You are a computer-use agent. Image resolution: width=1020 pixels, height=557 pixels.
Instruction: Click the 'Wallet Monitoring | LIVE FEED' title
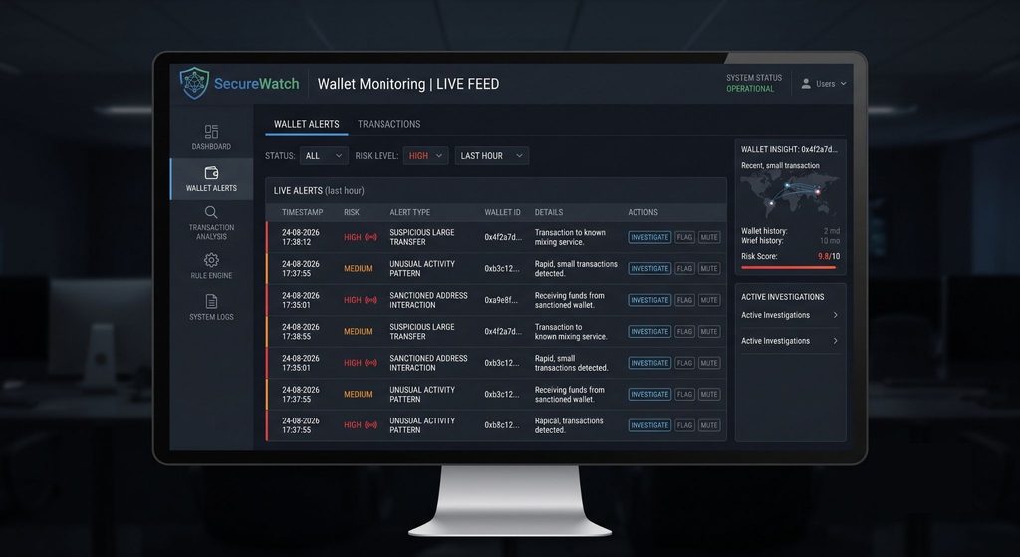407,84
